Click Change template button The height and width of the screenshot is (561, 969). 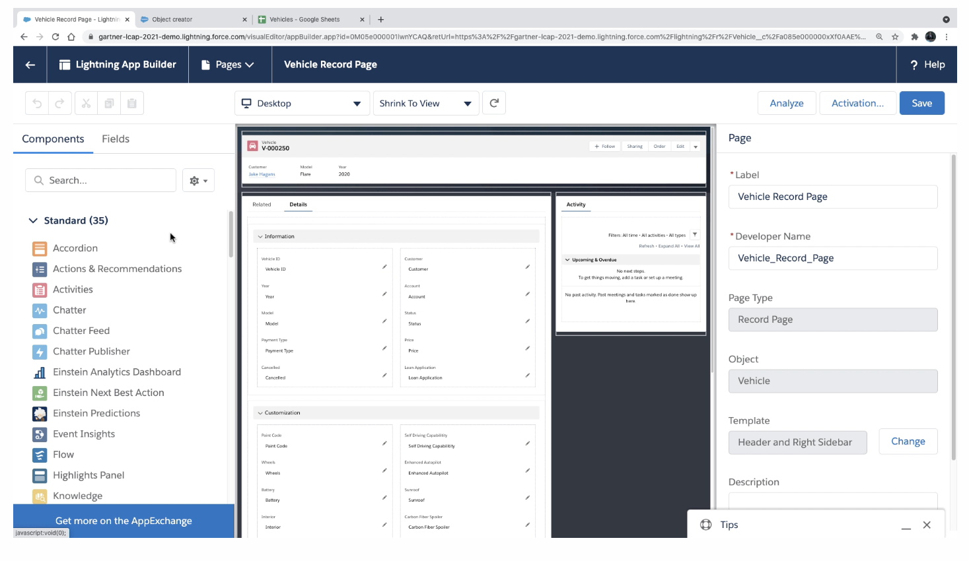[908, 442]
